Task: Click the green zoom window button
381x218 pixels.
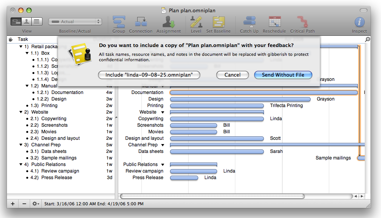Action: tap(29, 10)
